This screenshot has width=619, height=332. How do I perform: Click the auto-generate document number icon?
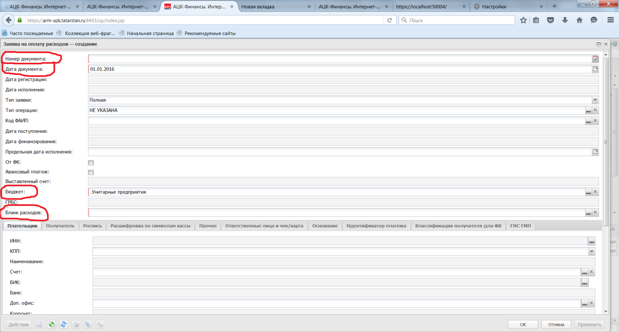595,59
